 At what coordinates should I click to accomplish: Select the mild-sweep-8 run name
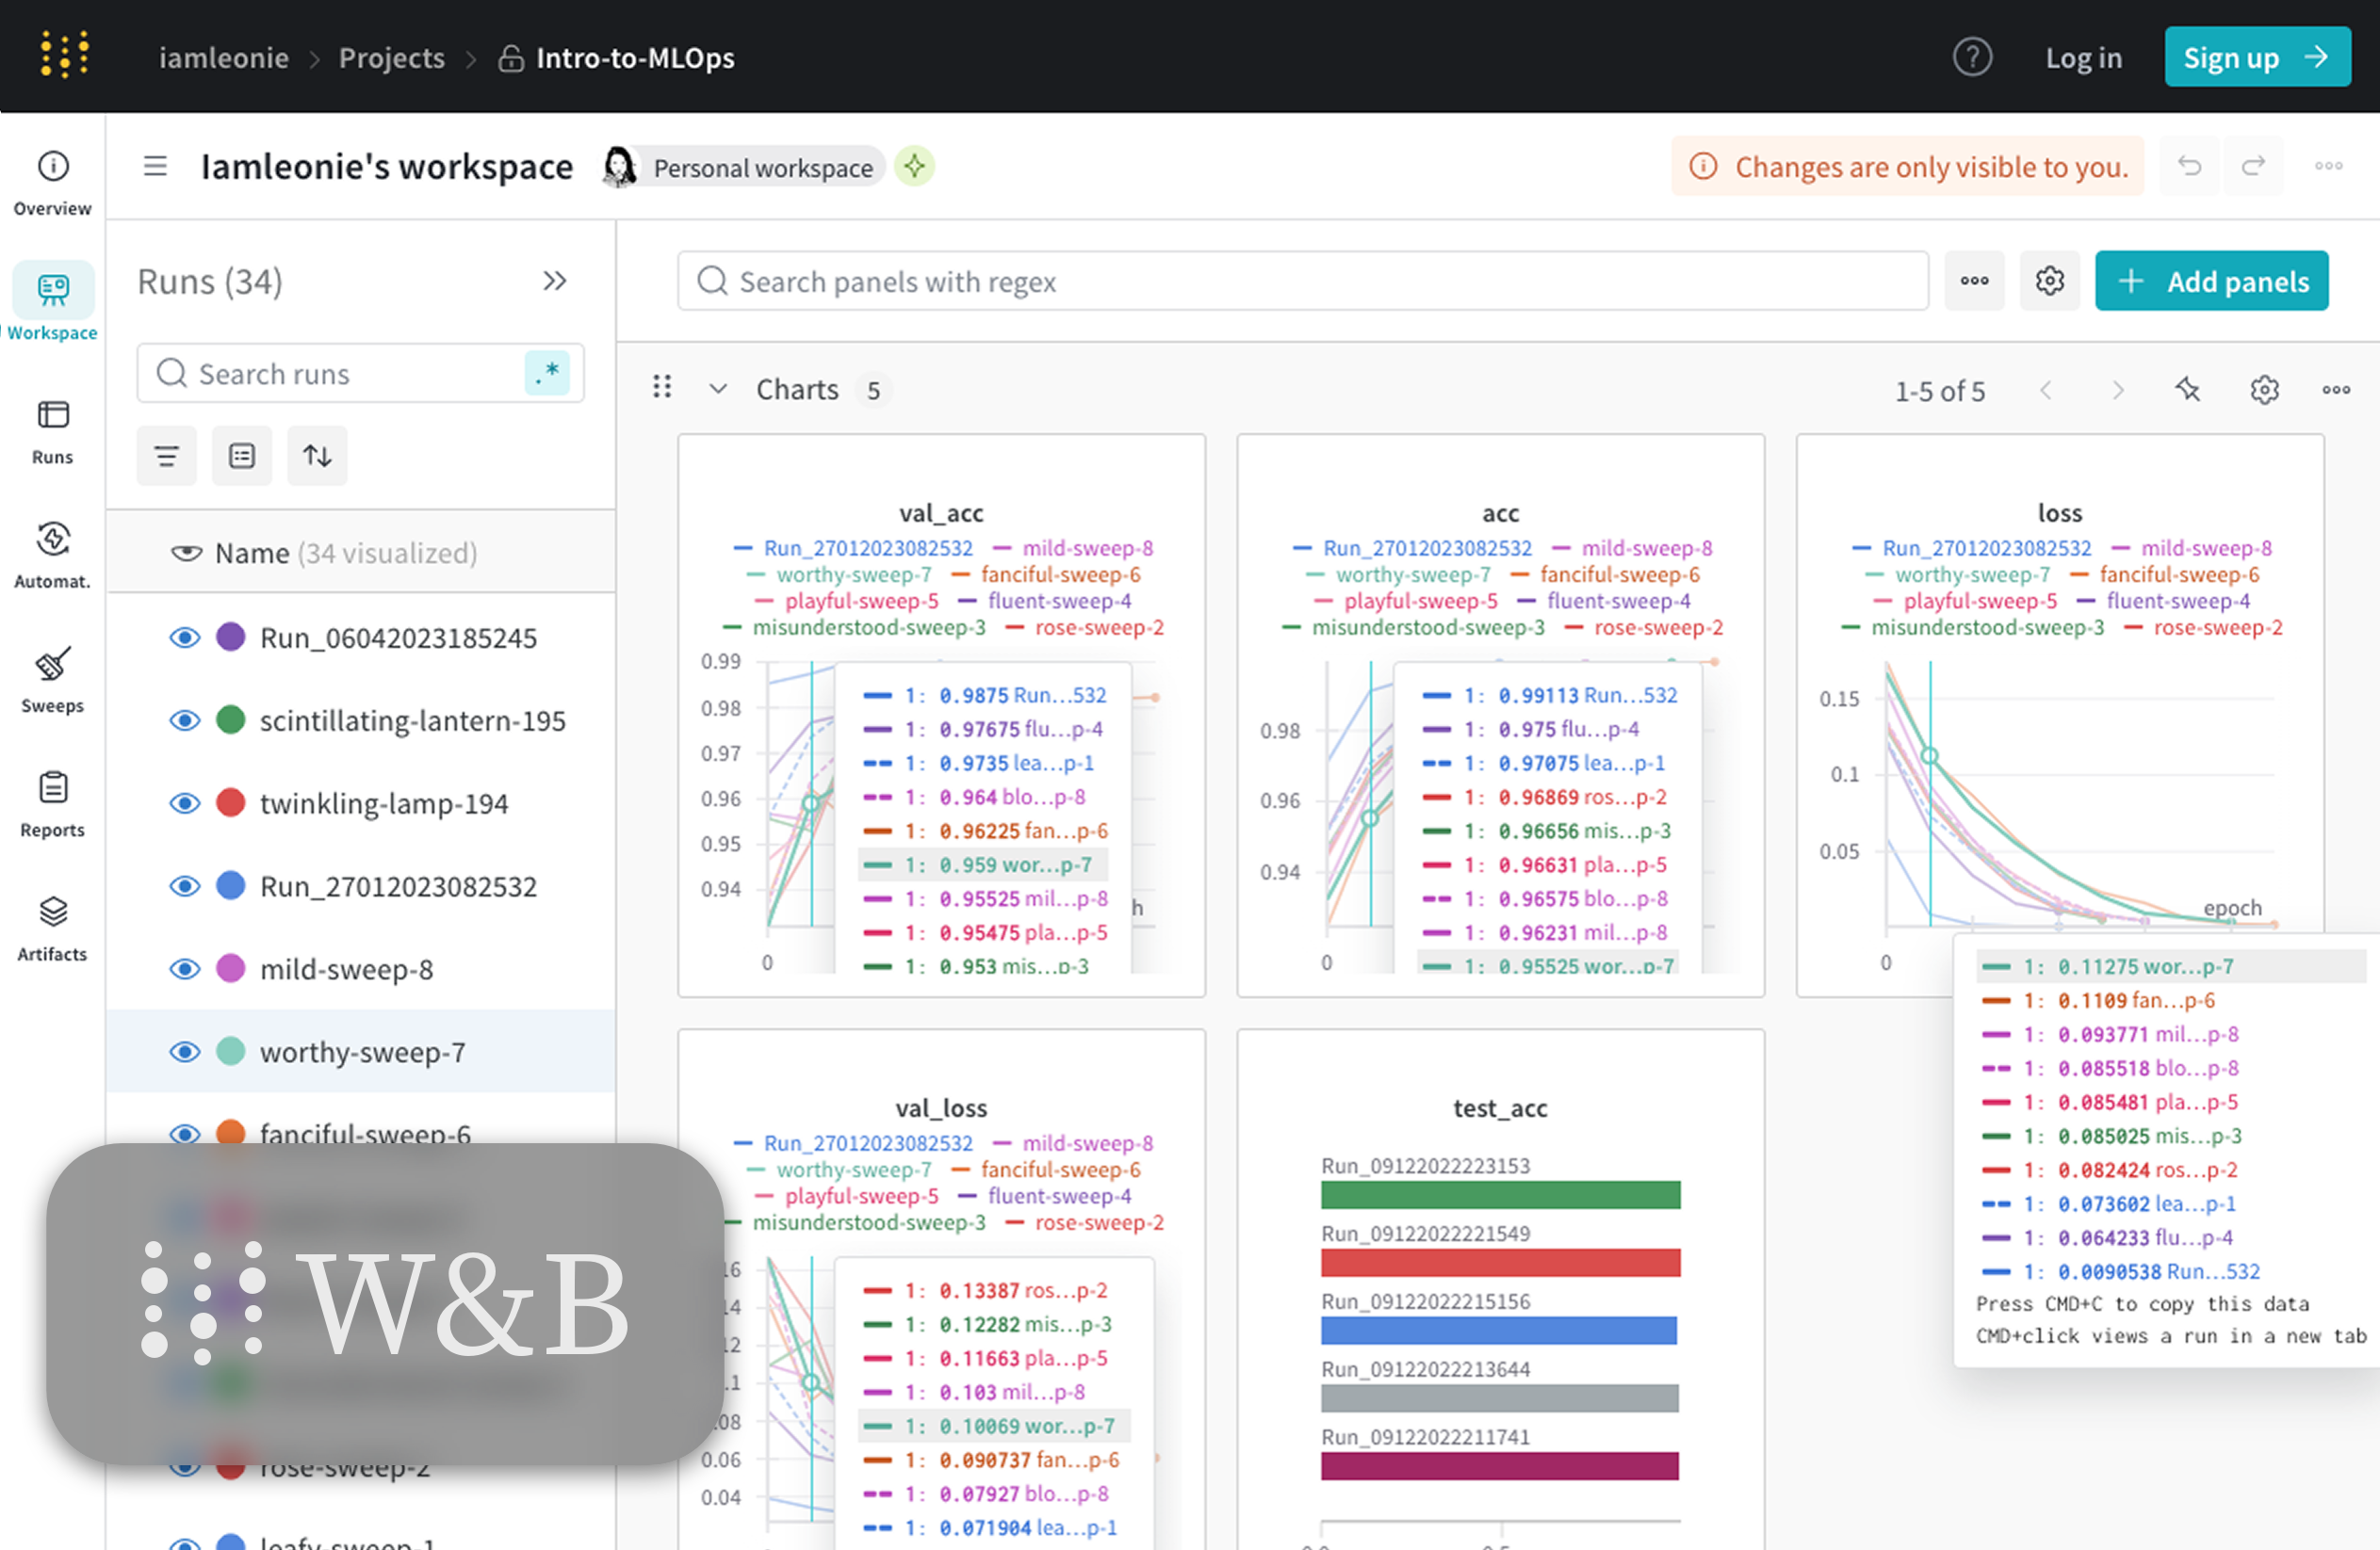pyautogui.click(x=346, y=969)
